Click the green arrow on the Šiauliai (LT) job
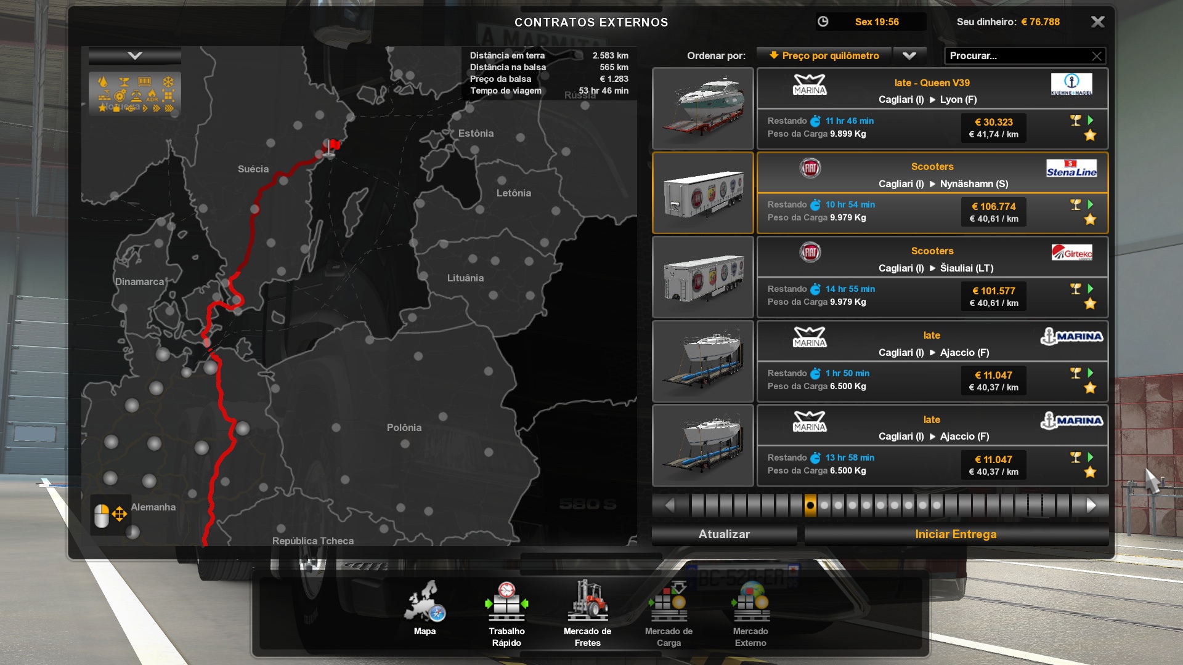Screen dimensions: 1183x665 point(1091,289)
